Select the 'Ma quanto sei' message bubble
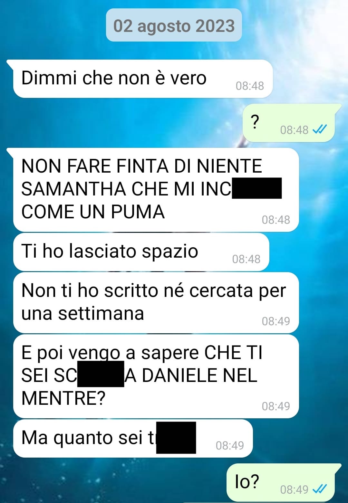The height and width of the screenshot is (503, 348). click(133, 438)
